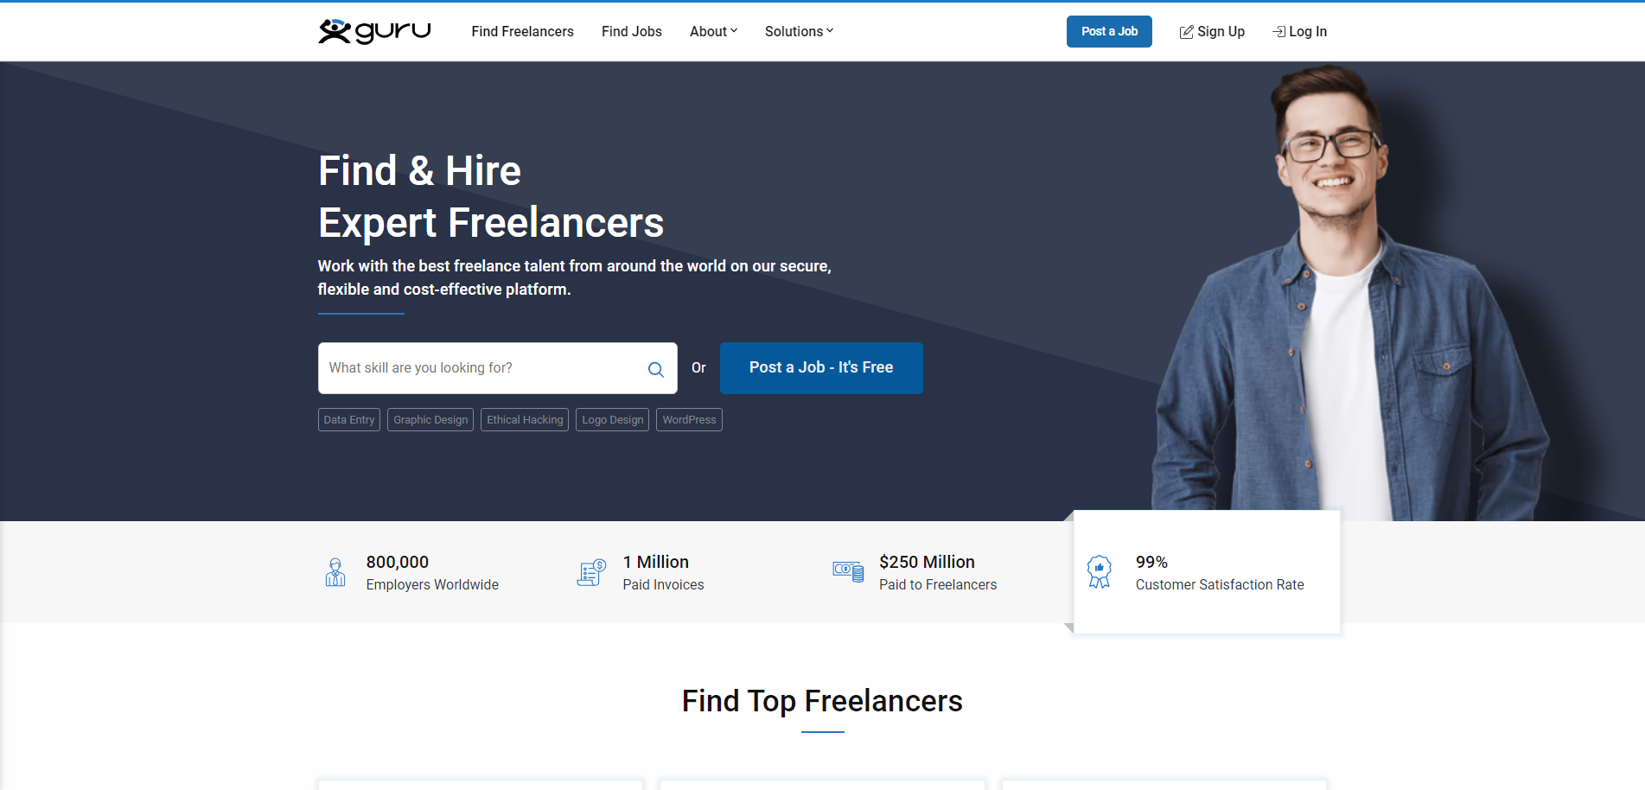Click the Customer Satisfaction badge icon
1645x790 pixels.
pos(1099,571)
